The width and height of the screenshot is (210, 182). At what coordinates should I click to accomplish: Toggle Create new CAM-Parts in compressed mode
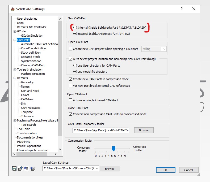70,79
